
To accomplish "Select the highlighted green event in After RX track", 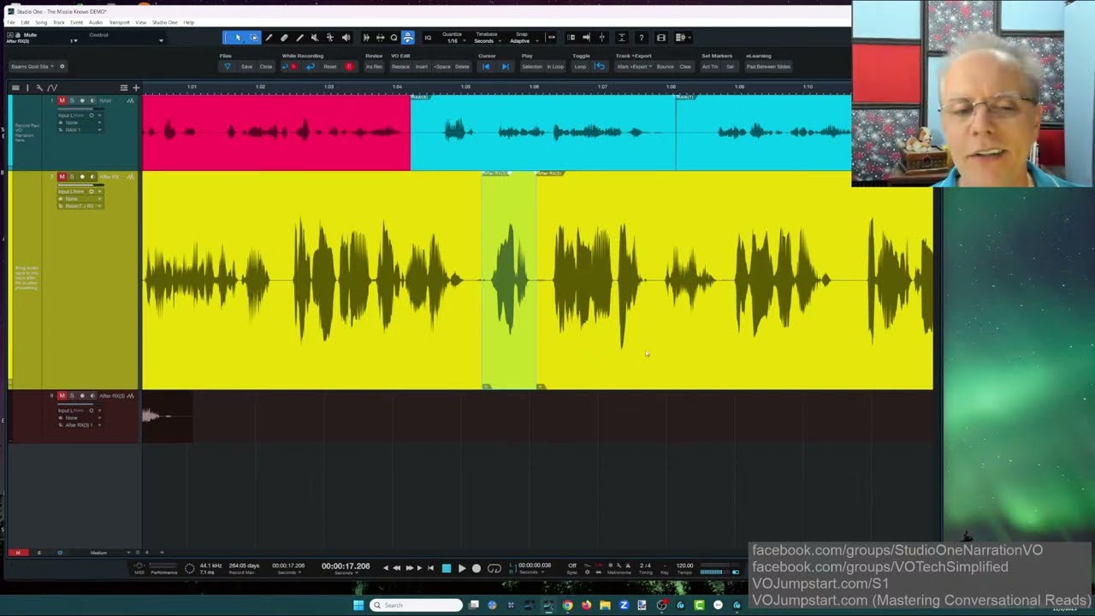I will coord(509,280).
